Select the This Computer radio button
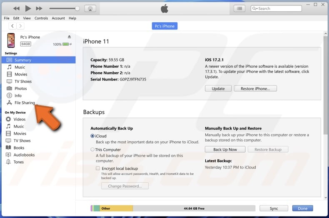Screen dimensions: 329x218 pyautogui.click(x=92, y=149)
